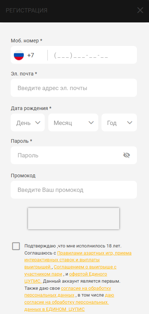Viewport: 149px width, 314px height.
Task: Open link согласие на обработку персональных данных
Action: click(x=86, y=288)
